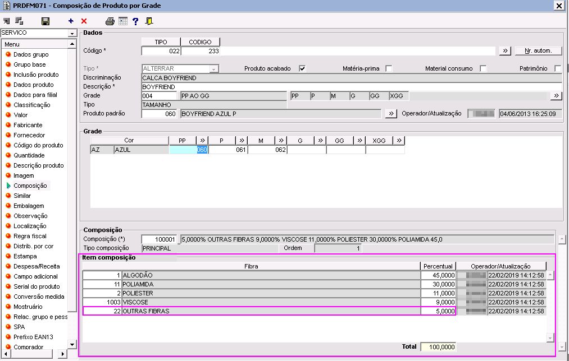Screen dimensions: 569x361
Task: Click the diagonal arrow toolbar icon
Action: [7, 21]
